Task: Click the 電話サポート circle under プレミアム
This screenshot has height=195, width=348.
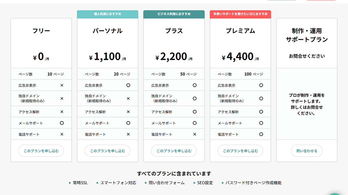Action: [261, 134]
